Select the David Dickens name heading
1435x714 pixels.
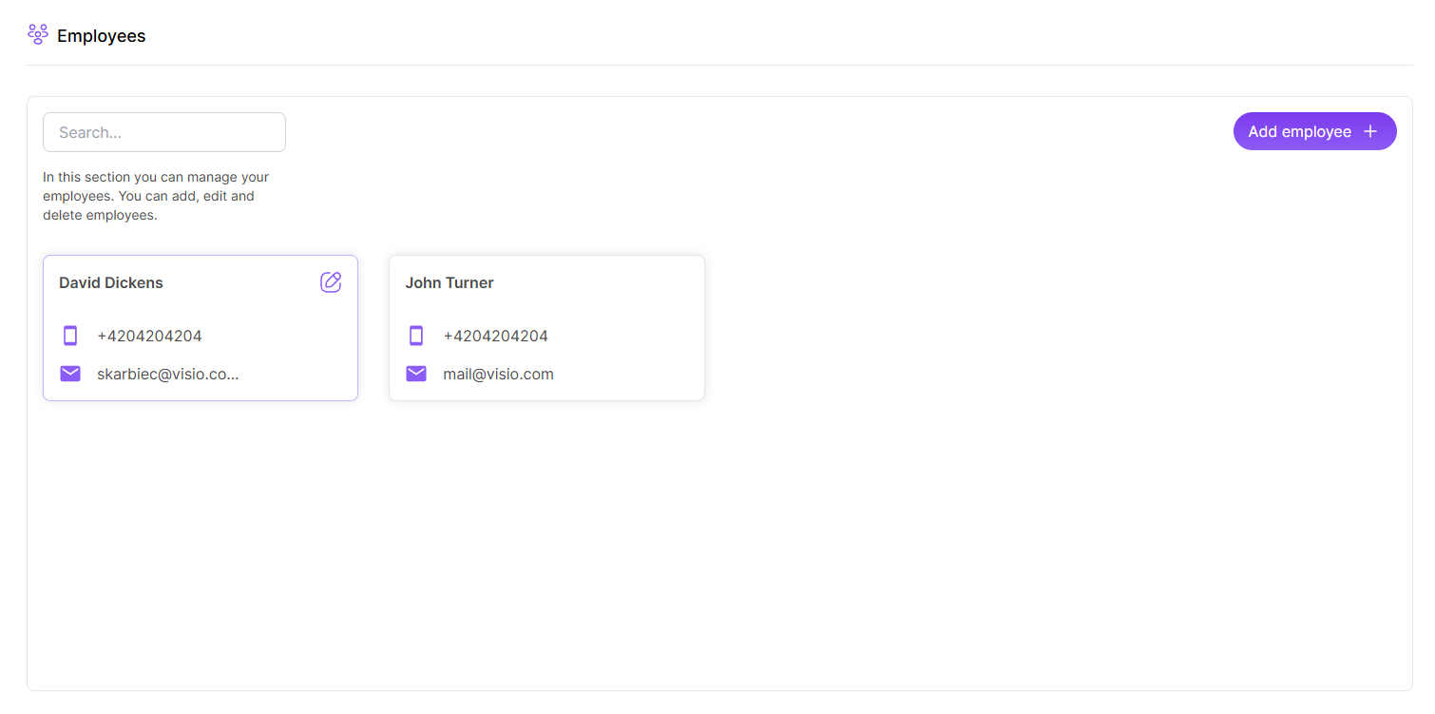[111, 282]
